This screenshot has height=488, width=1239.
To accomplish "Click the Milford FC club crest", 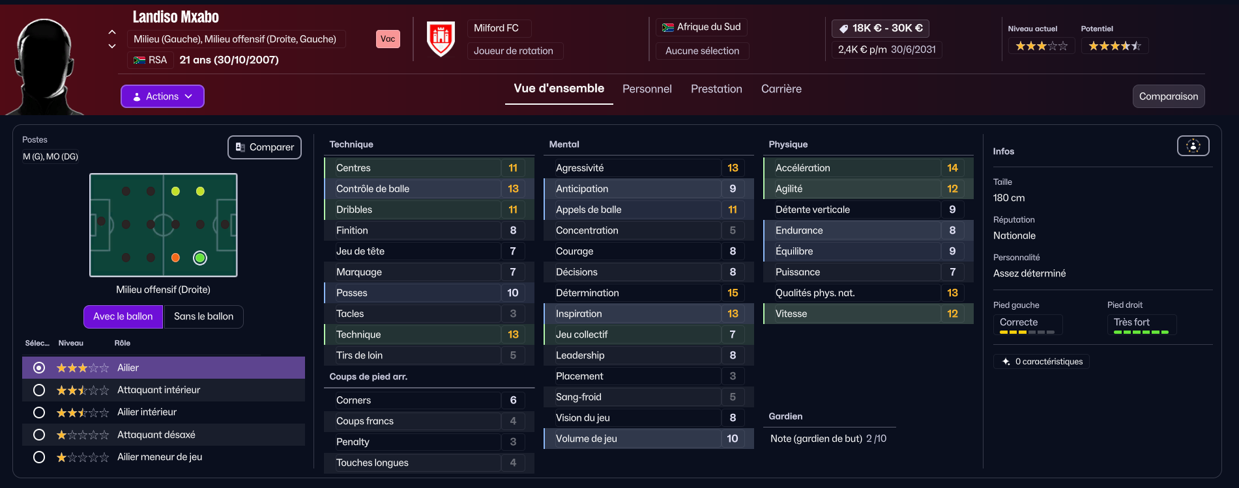I will 441,38.
